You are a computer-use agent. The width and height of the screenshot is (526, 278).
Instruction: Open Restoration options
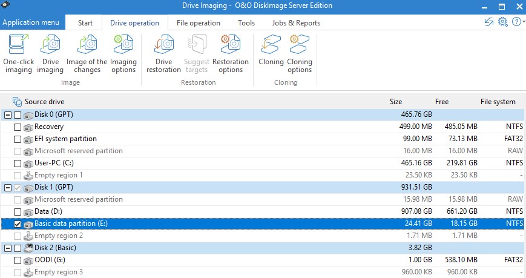[x=231, y=54]
